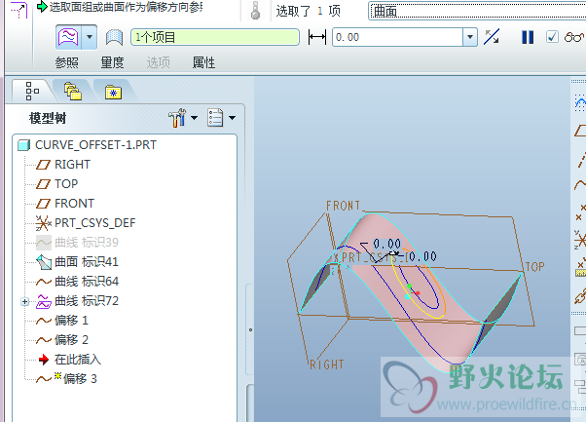
Task: Click the 0.00 dimension beside PRT_CSYS label
Action: 422,256
